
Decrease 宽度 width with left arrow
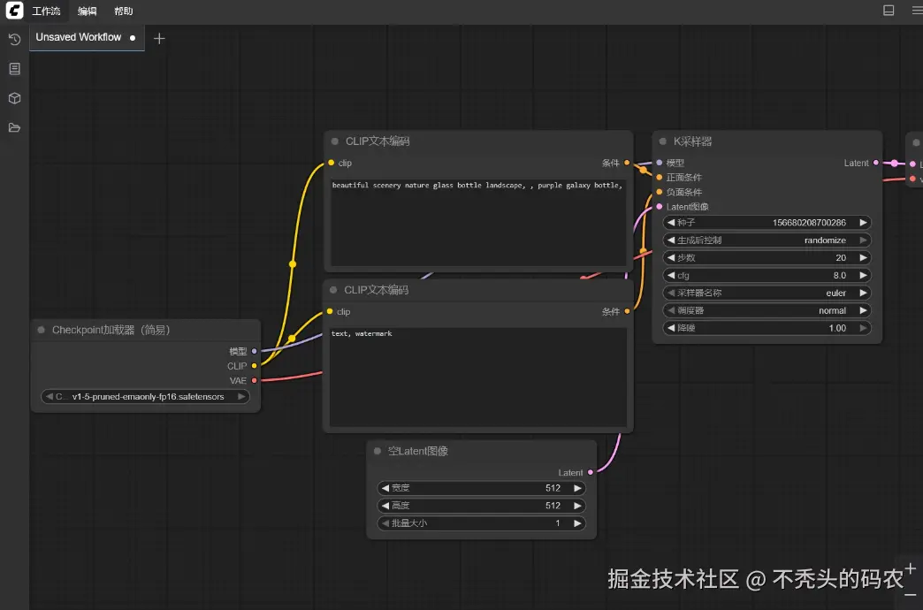[x=385, y=488]
